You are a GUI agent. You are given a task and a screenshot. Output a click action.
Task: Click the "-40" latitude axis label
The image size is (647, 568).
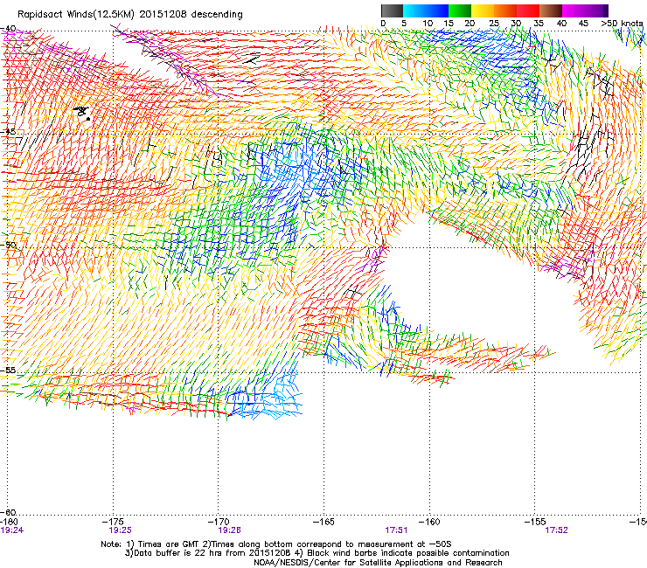tap(8, 29)
